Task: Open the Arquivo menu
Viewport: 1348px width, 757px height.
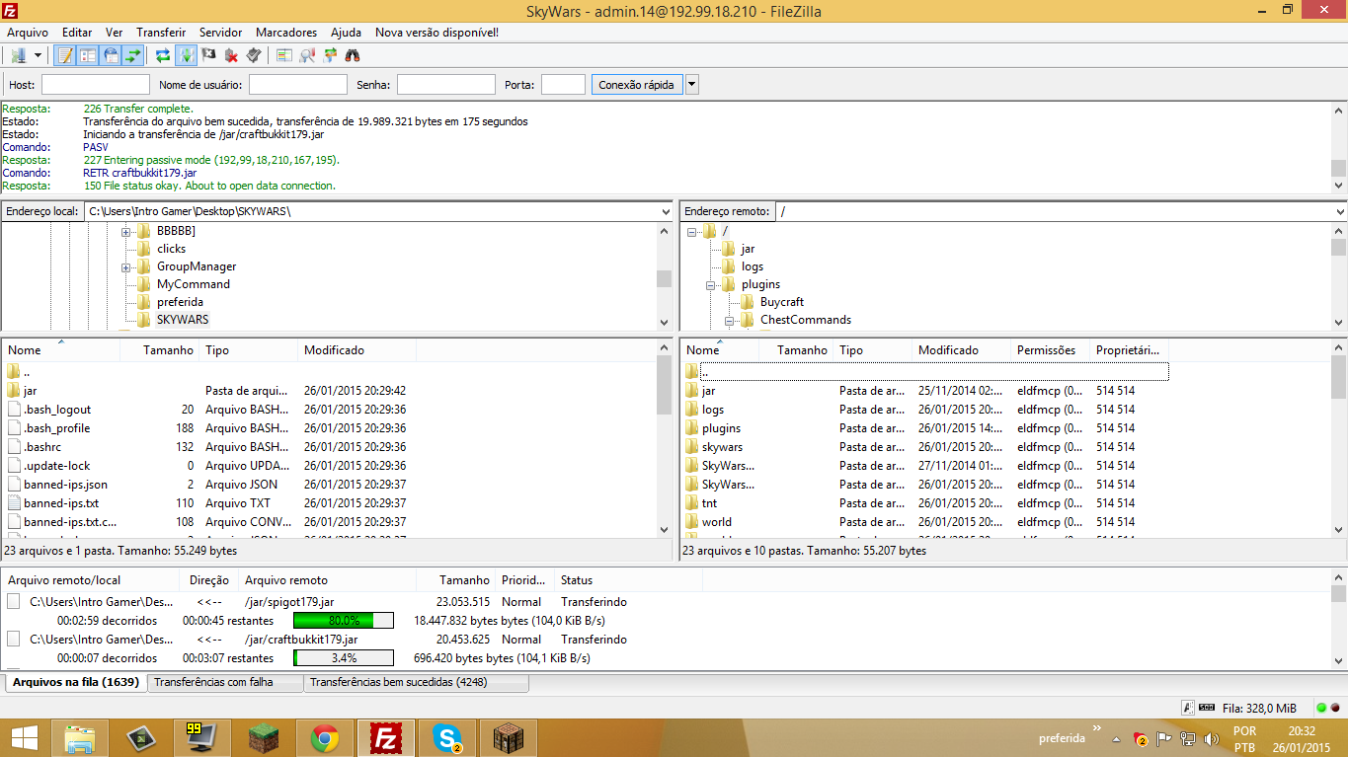Action: 28,33
